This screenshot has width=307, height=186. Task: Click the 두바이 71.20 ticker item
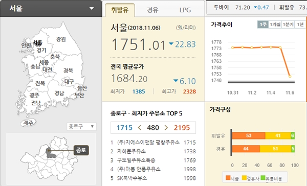pyautogui.click(x=241, y=8)
